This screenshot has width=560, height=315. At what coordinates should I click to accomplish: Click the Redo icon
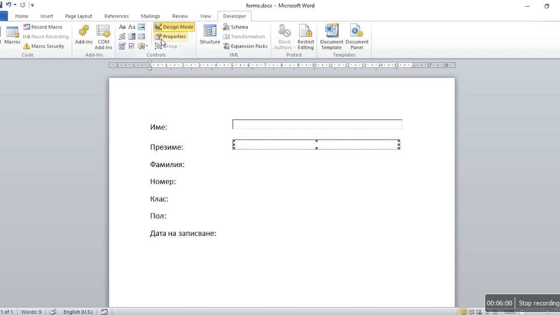click(x=23, y=5)
